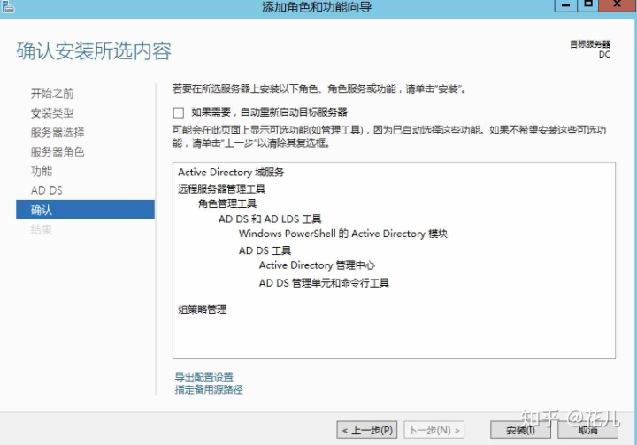637x445 pixels.
Task: Select the Active Directory 域服务 entry
Action: (x=231, y=173)
